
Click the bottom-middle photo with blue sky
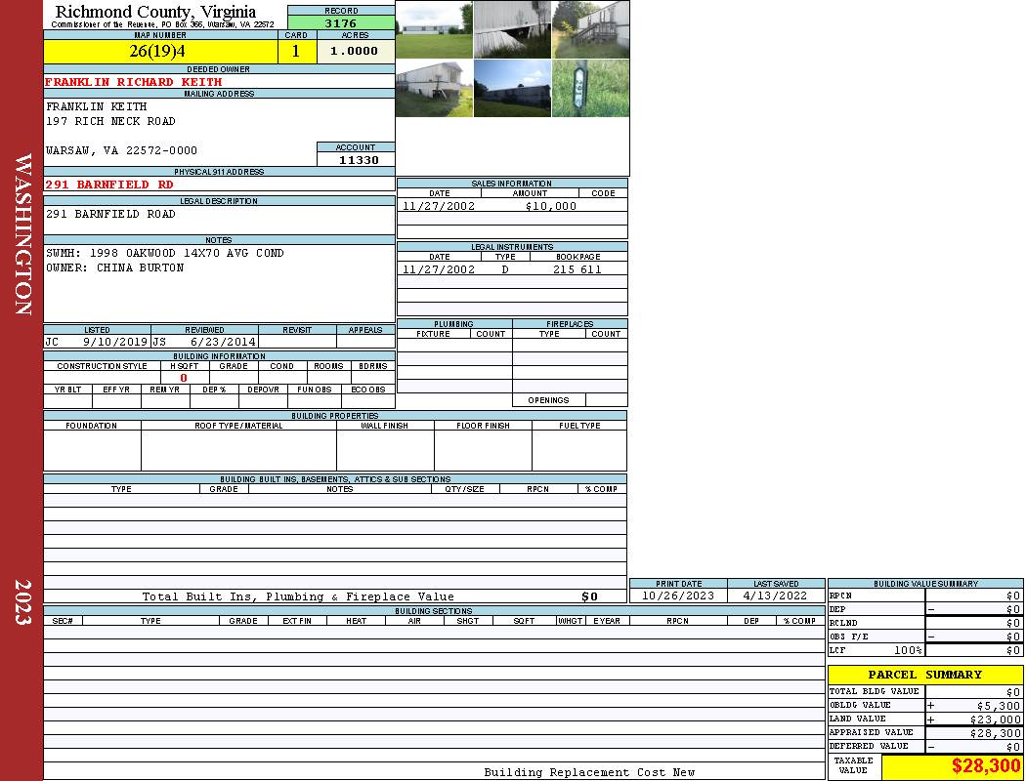[512, 88]
